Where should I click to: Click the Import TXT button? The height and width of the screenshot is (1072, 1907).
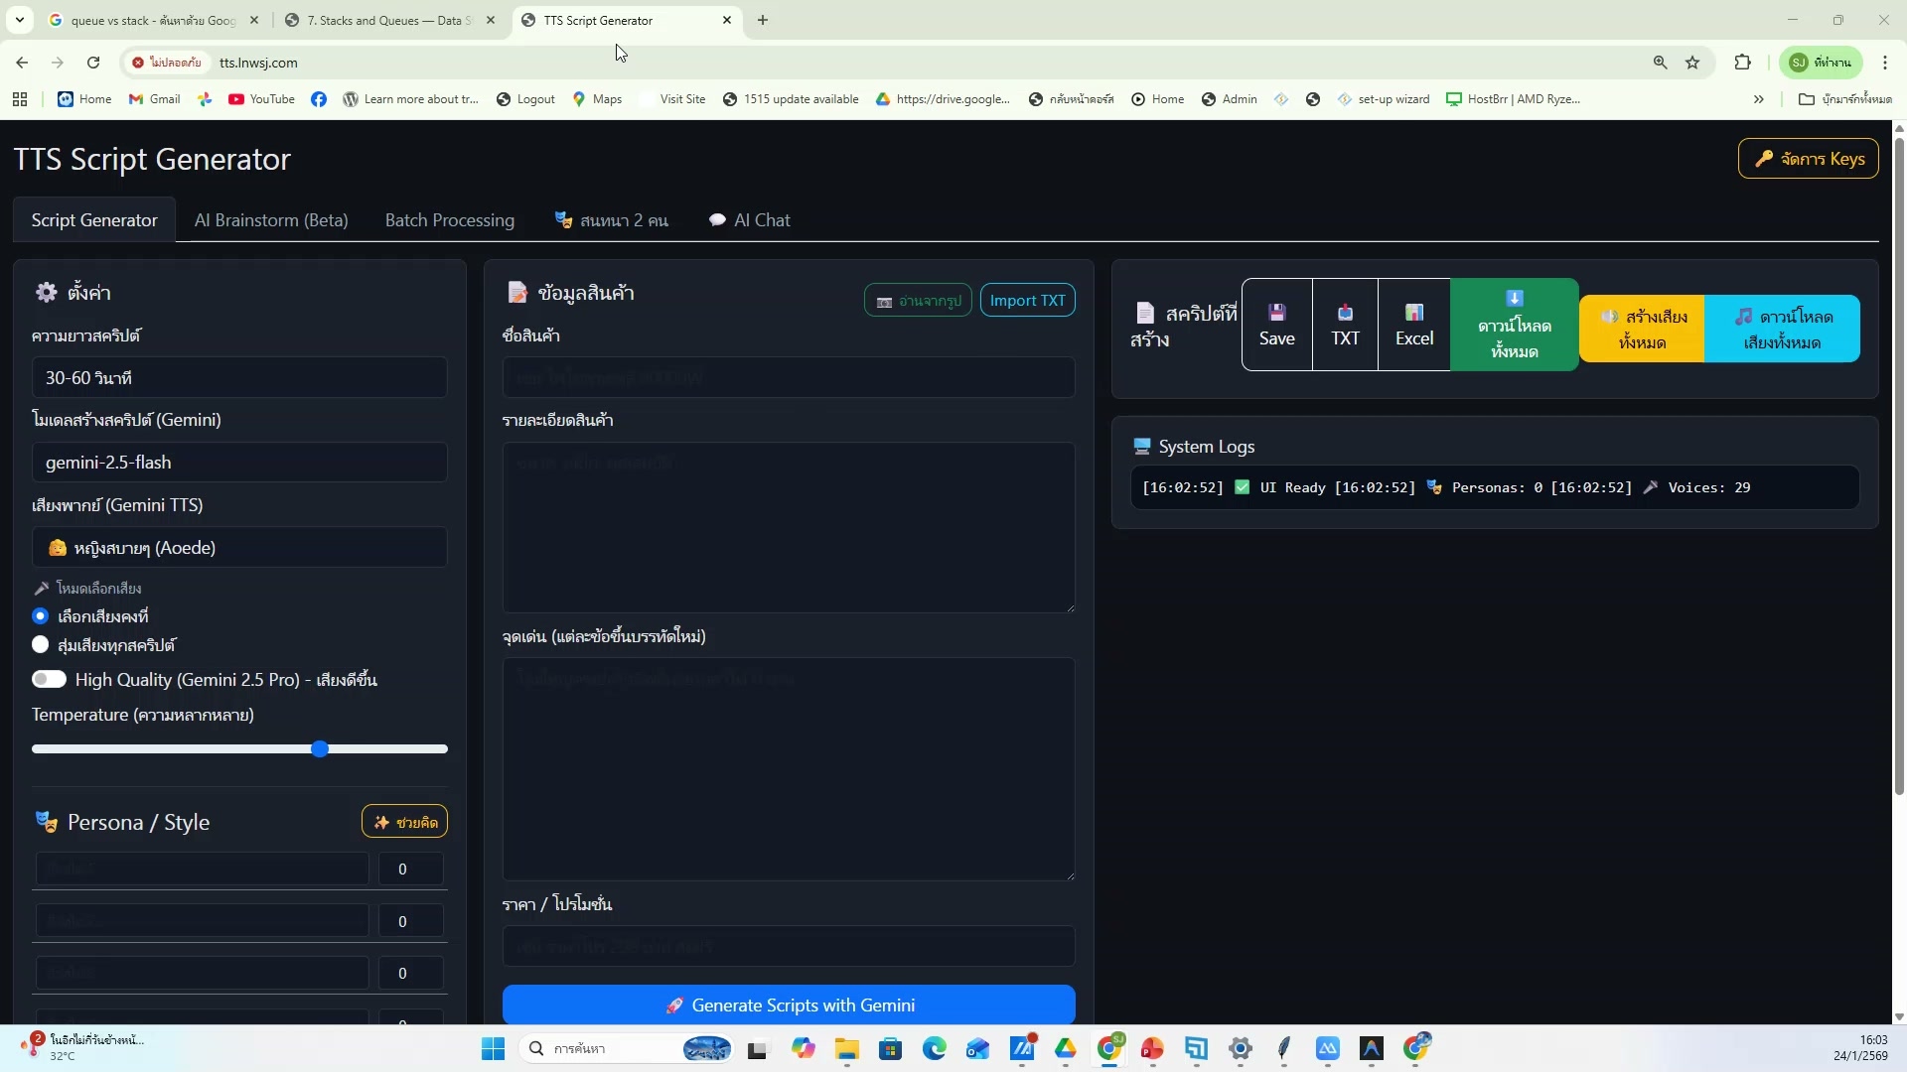pyautogui.click(x=1027, y=301)
